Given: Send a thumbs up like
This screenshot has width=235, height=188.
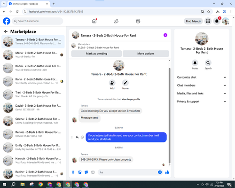Looking at the screenshot, I should click(x=167, y=172).
